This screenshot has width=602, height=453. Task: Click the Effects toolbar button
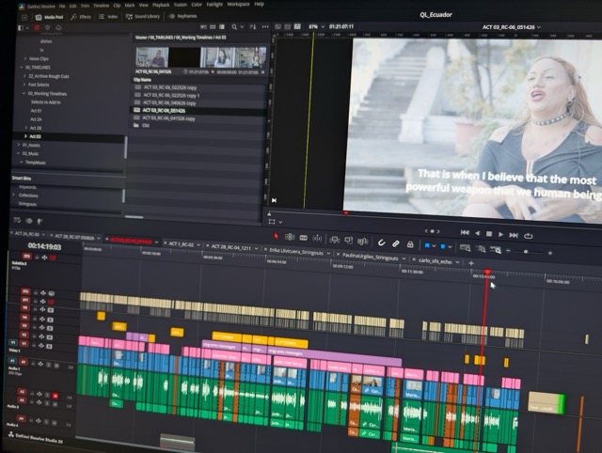81,17
